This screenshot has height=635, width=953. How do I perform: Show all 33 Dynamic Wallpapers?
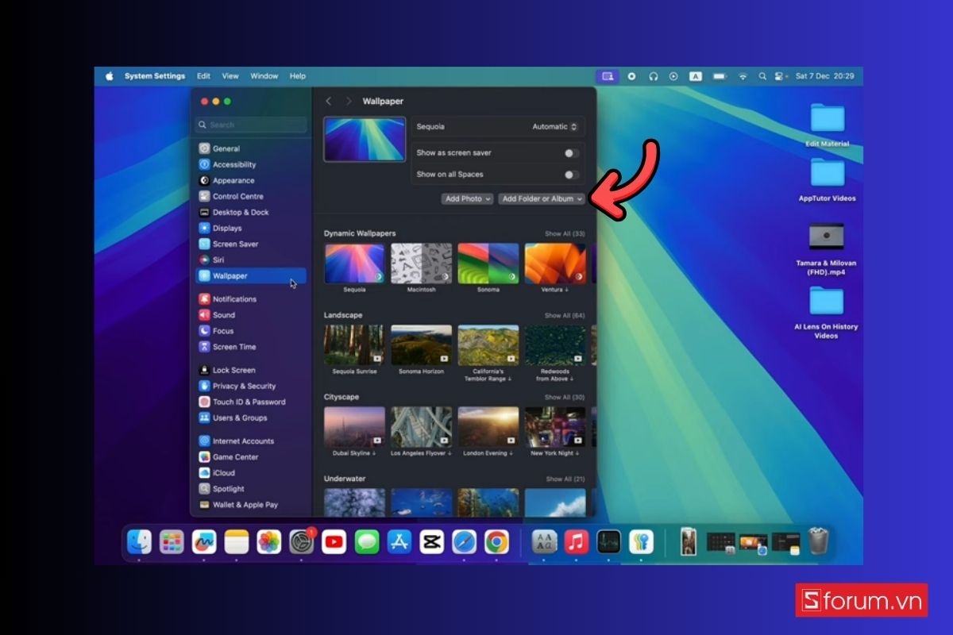[565, 234]
